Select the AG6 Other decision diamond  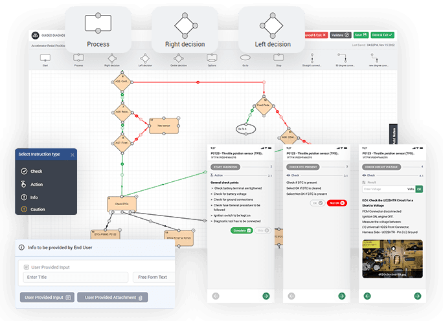[x=288, y=137]
